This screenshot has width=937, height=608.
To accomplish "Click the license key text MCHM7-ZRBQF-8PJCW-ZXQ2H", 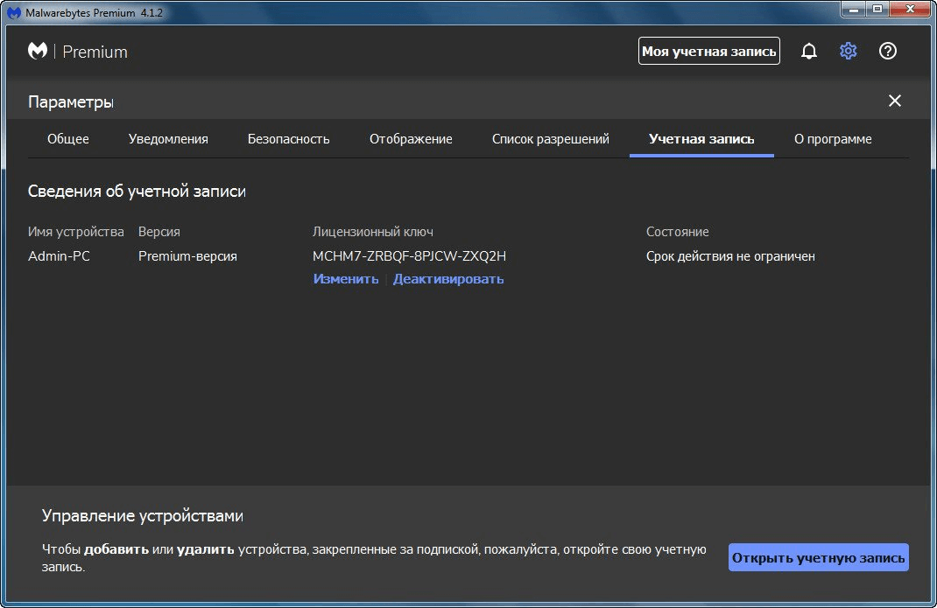I will coord(409,256).
